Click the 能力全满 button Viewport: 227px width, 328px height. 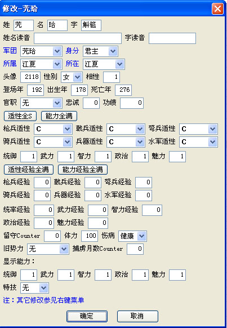click(x=59, y=116)
